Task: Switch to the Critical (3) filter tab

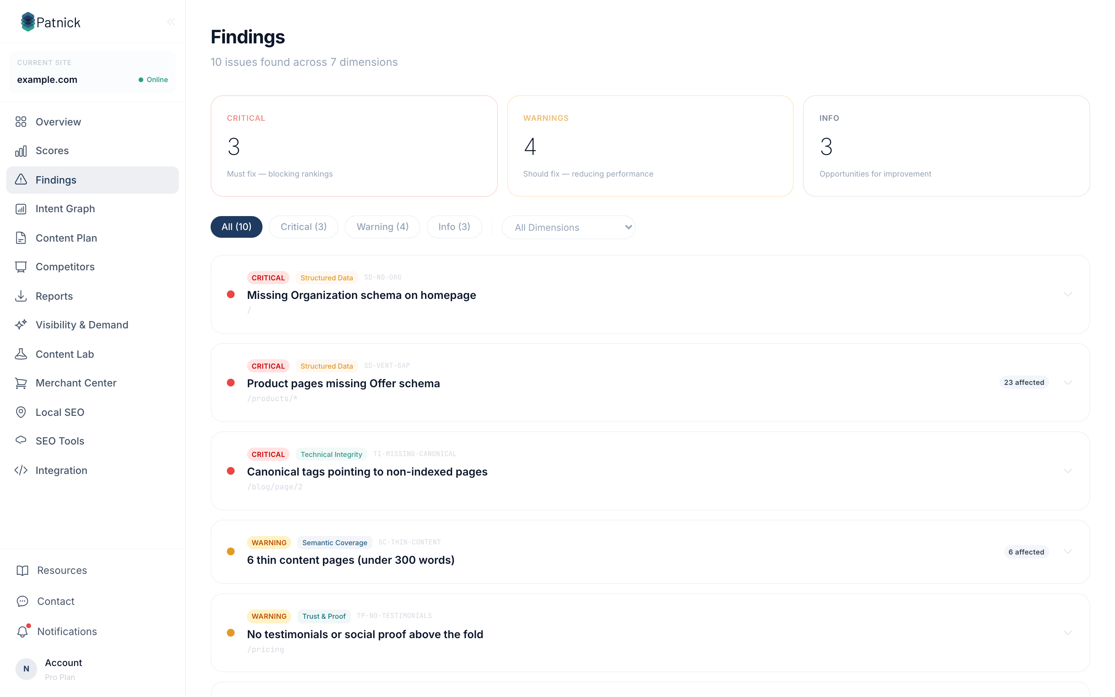Action: tap(304, 227)
